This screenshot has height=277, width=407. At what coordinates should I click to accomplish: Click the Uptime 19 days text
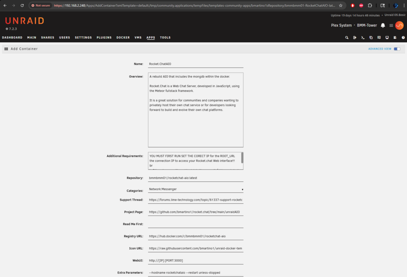tap(355, 15)
